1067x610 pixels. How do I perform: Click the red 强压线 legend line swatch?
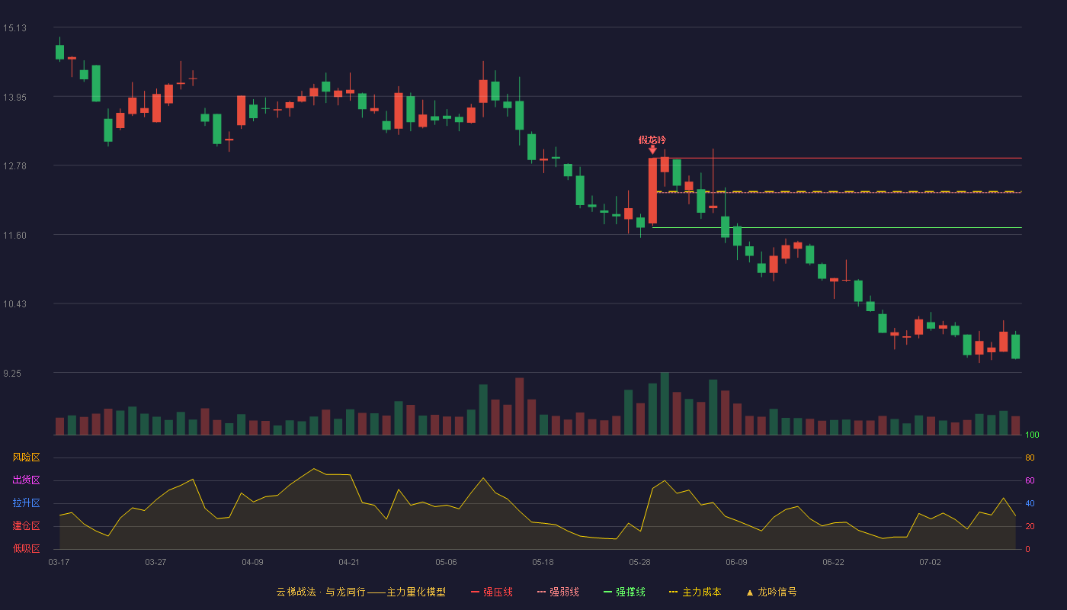pos(476,592)
